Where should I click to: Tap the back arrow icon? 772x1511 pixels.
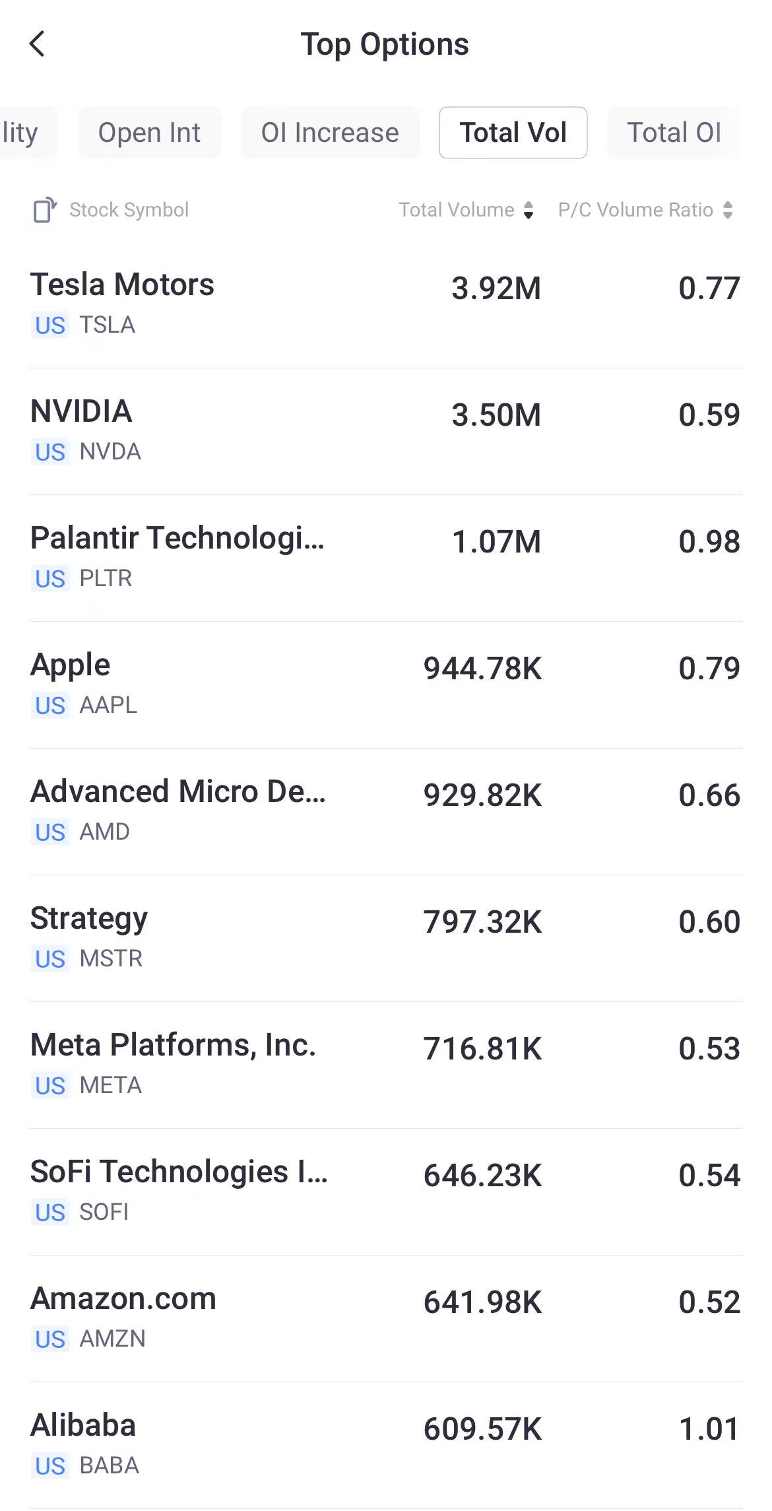point(38,44)
